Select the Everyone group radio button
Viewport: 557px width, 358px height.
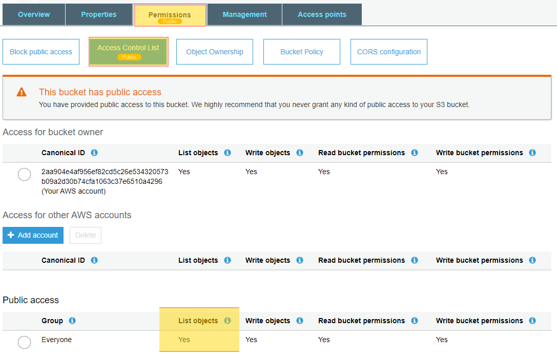[x=24, y=342]
